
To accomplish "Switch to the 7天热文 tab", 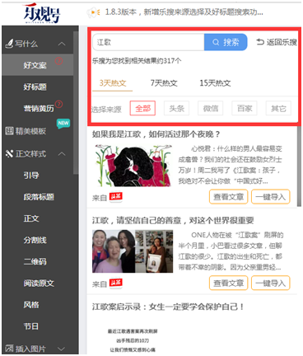I will coord(164,83).
